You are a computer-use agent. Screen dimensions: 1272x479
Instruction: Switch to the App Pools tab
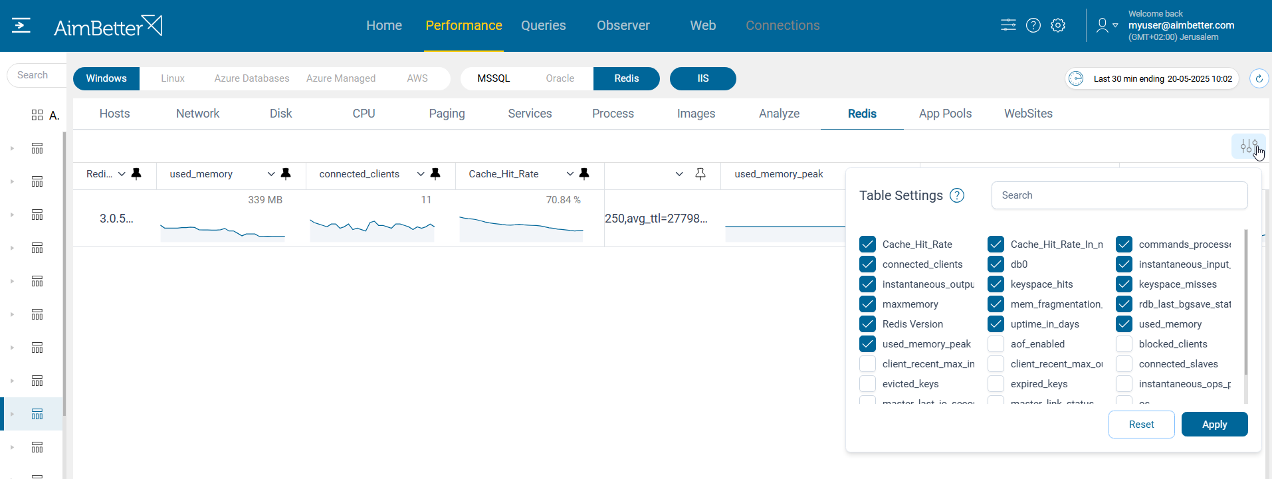[945, 114]
